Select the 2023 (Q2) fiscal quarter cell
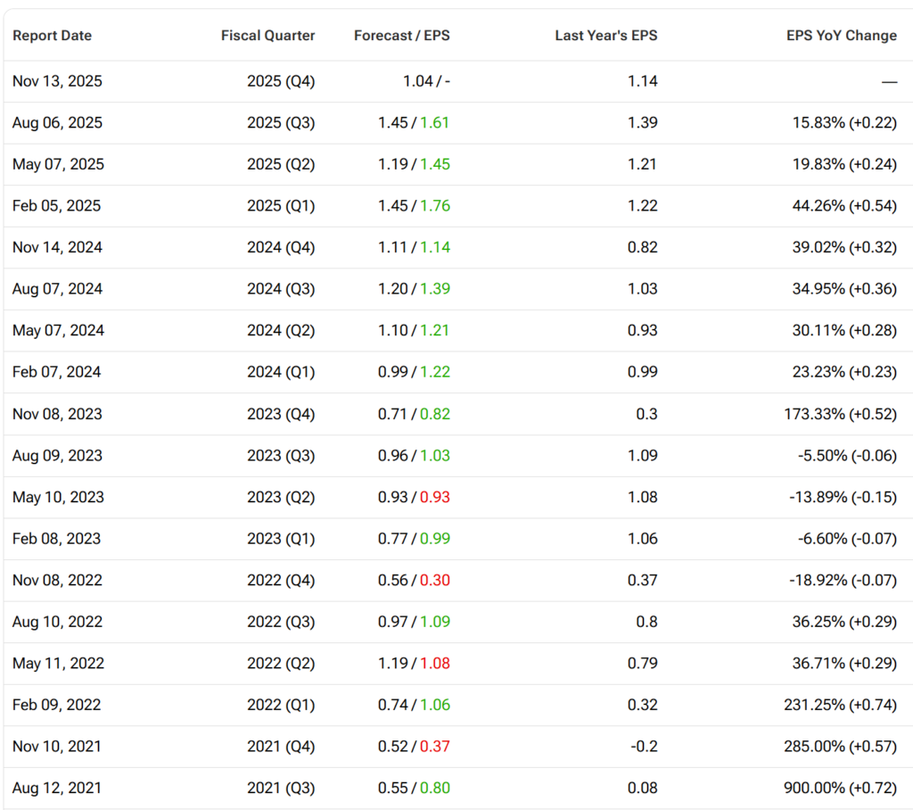The height and width of the screenshot is (810, 913). (281, 497)
